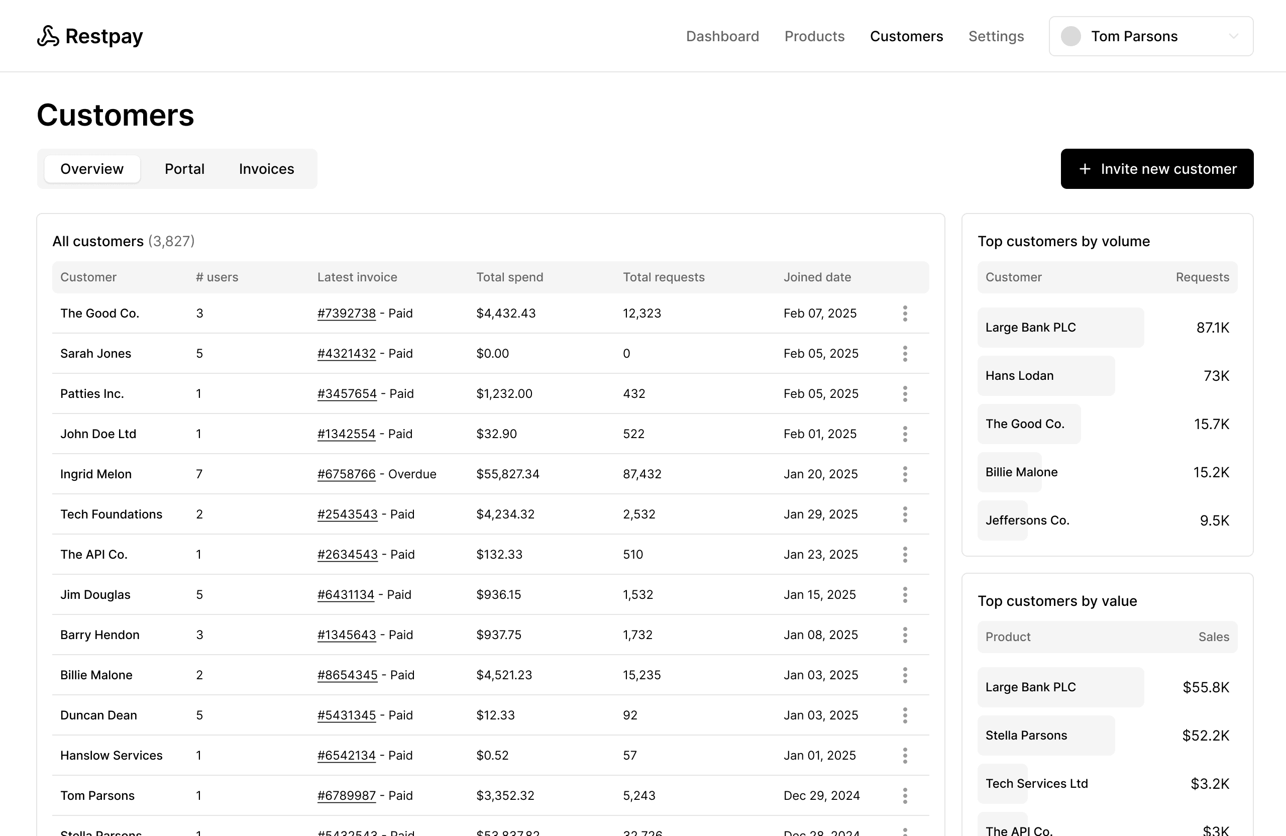Switch to the Overview tab
Screen dimensions: 1286x836
pos(92,169)
